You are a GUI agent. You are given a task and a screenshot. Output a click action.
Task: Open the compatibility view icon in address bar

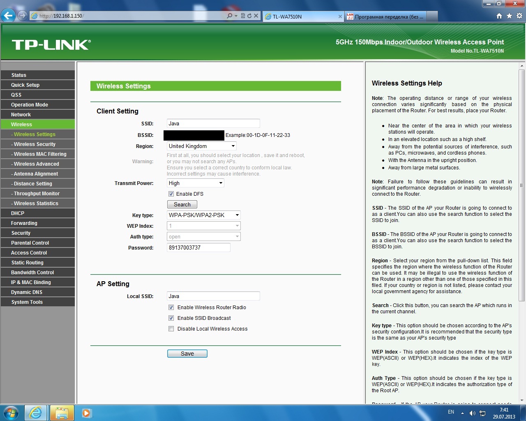243,16
